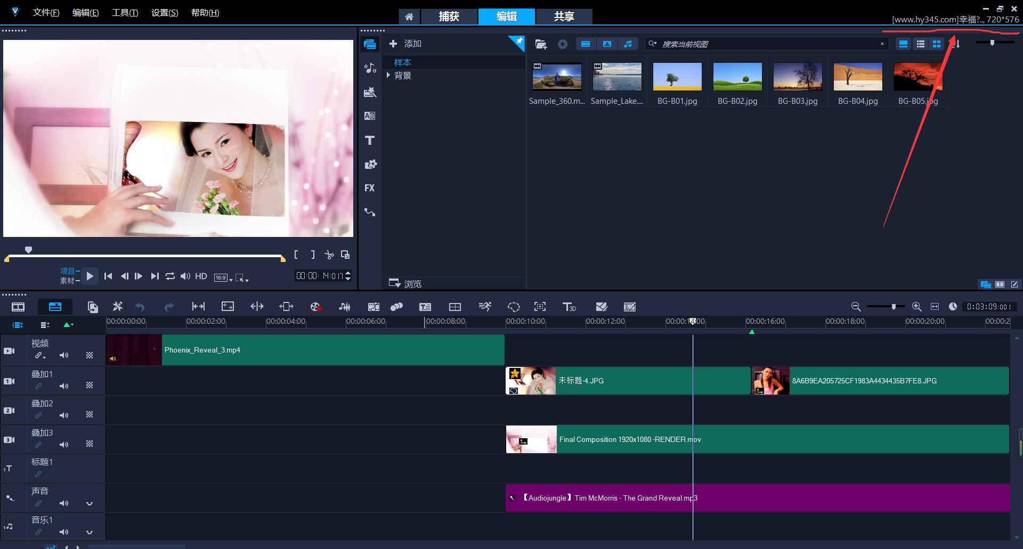Adjust the library thumbnail size slider
This screenshot has height=549, width=1023.
[x=992, y=43]
